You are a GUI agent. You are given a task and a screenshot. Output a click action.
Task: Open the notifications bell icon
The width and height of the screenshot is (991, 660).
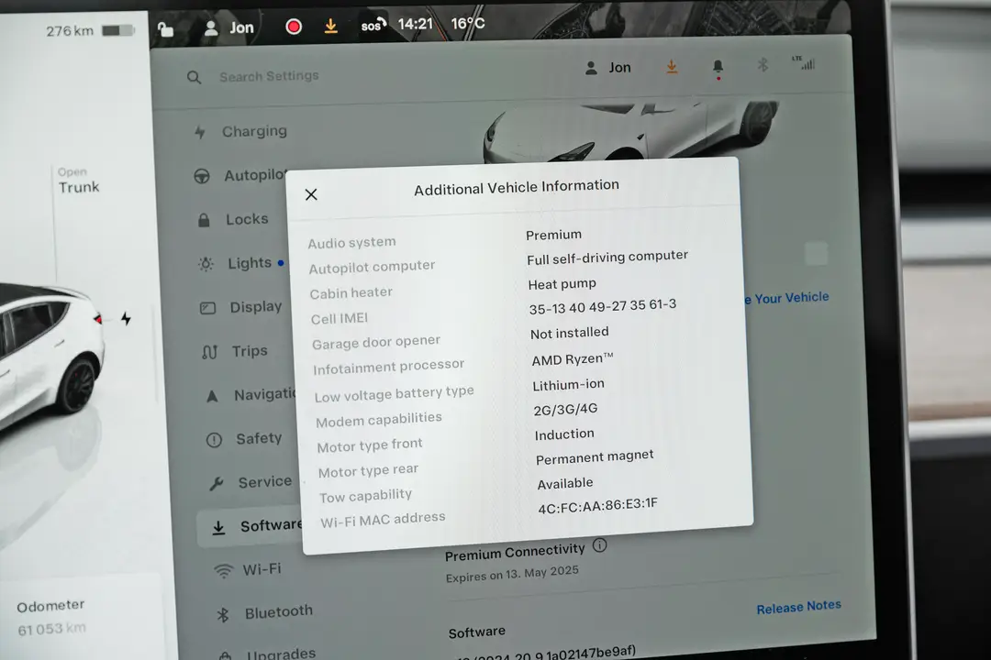pos(718,67)
